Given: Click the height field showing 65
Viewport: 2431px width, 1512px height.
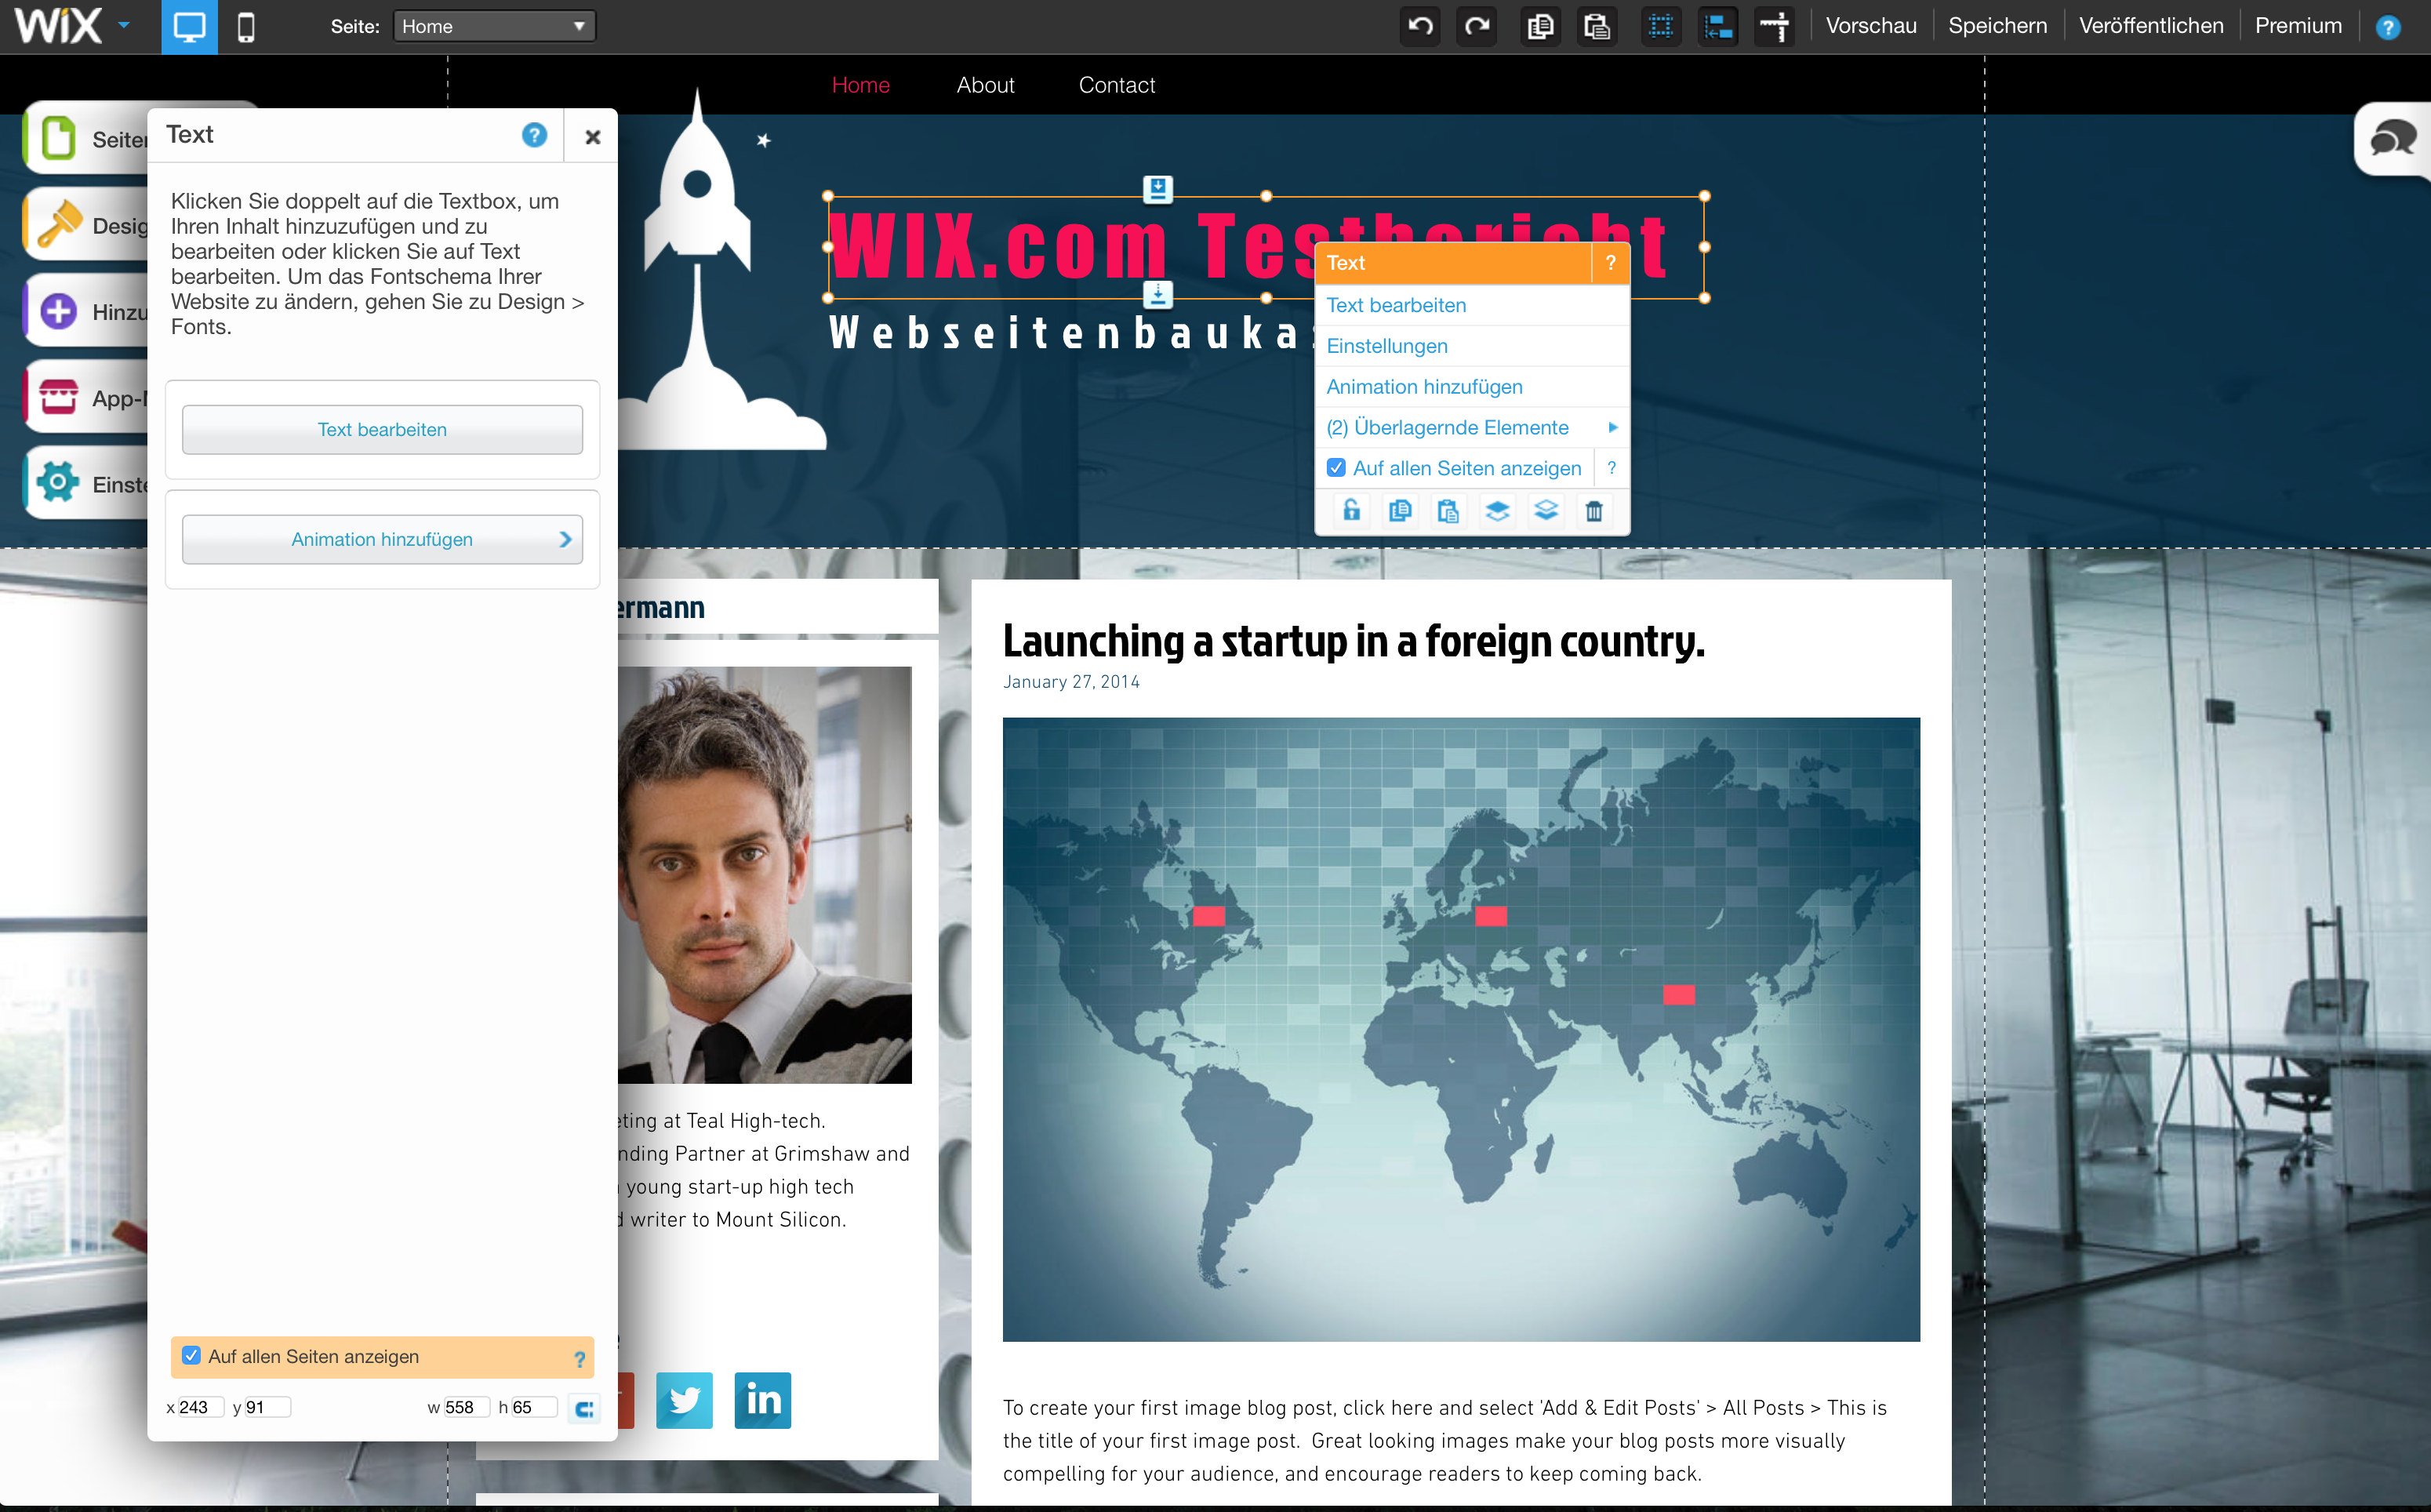Looking at the screenshot, I should (x=534, y=1408).
